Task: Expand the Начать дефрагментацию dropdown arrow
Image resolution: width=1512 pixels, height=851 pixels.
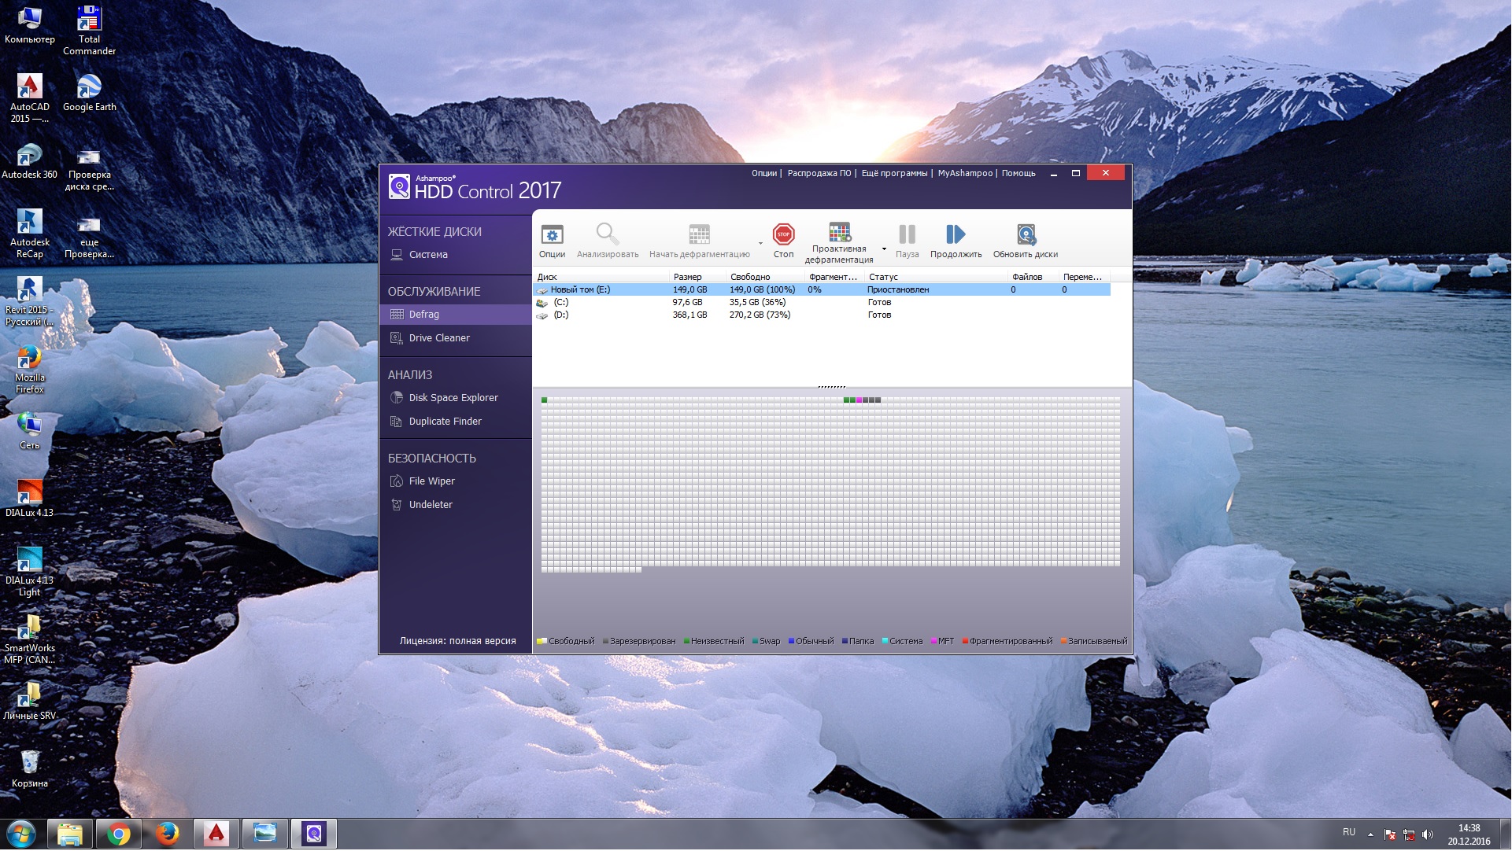Action: click(760, 244)
